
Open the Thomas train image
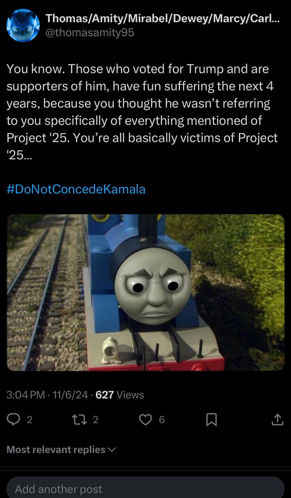tap(146, 292)
